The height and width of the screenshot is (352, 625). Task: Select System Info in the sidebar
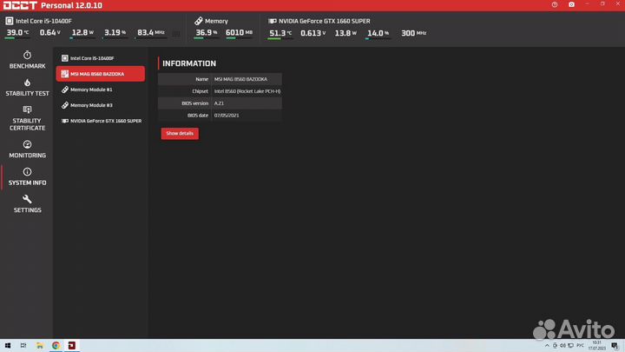[27, 176]
